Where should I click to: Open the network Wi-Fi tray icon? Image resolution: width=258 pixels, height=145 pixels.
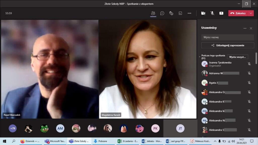tap(229, 141)
